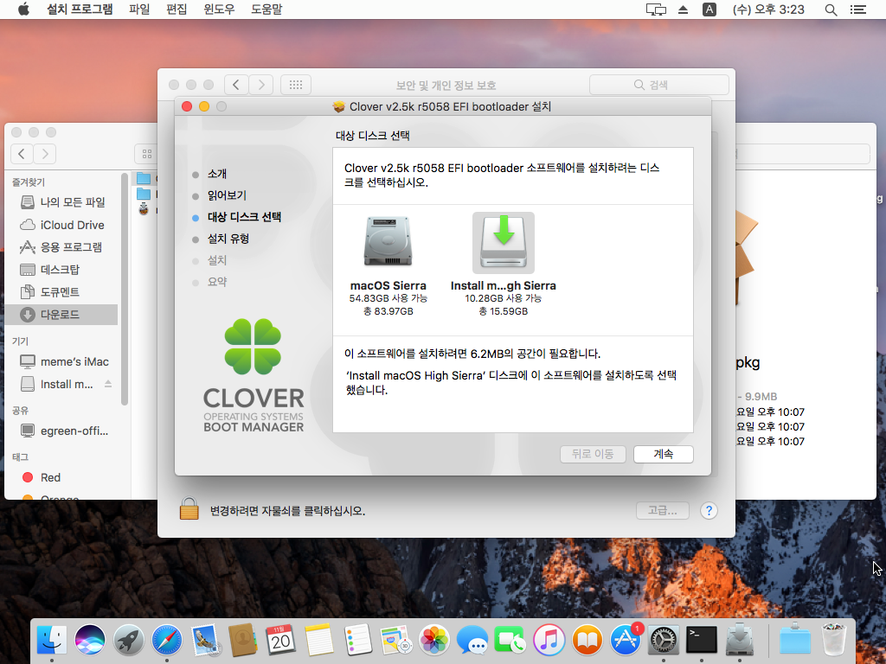Open 다운로드 in Finder sidebar

[61, 315]
